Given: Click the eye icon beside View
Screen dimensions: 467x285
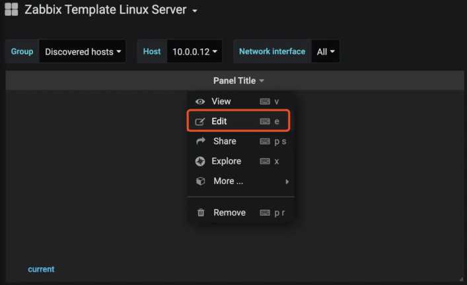Looking at the screenshot, I should [200, 102].
